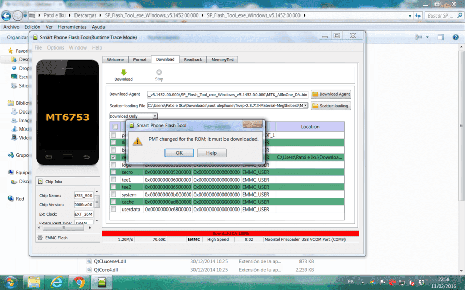The height and width of the screenshot is (290, 465).
Task: Click Chip Info vertical scrollbar down arrow
Action: click(97, 221)
